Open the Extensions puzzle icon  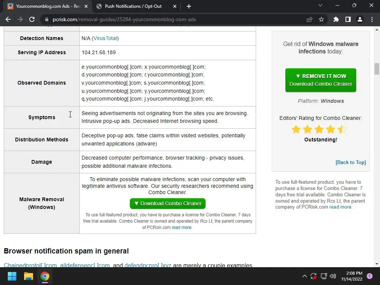click(336, 19)
